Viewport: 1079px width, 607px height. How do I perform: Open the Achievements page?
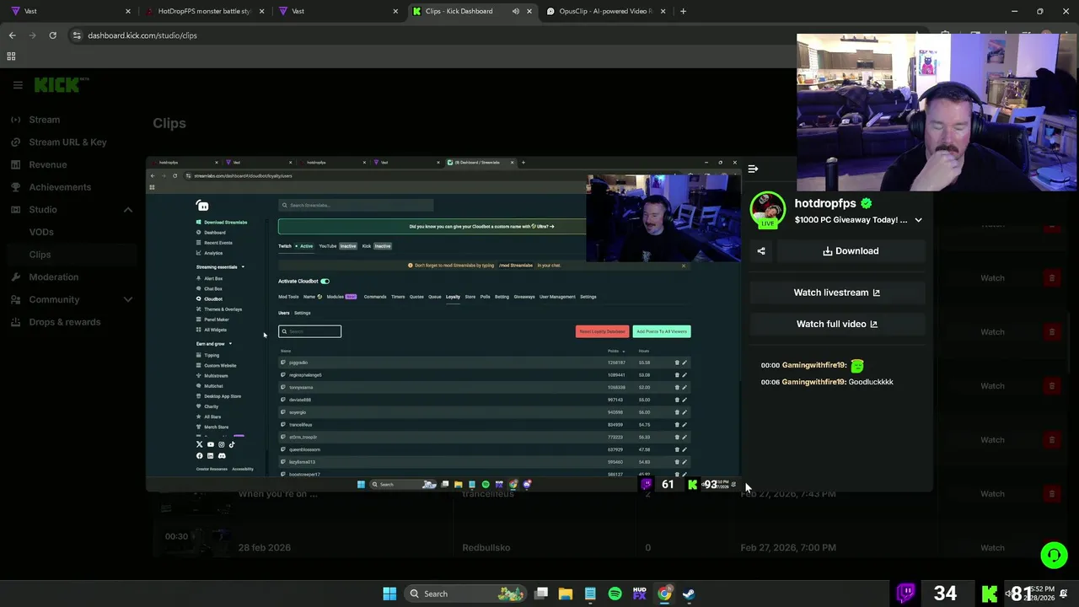pos(60,187)
